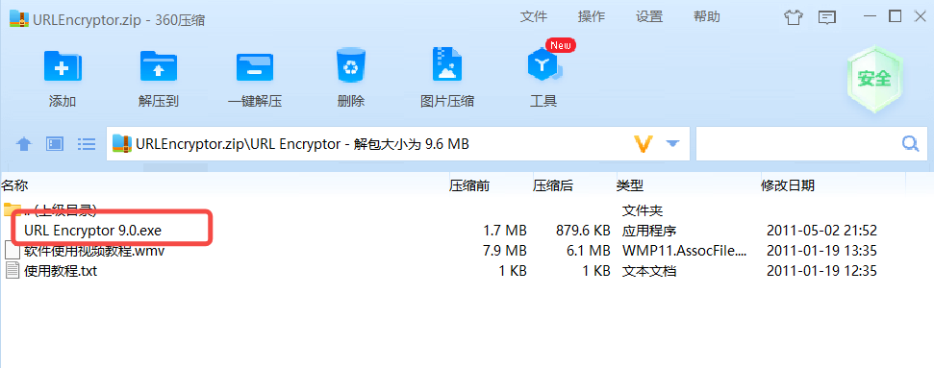The height and width of the screenshot is (368, 934).
Task: Select the 使用教程.txt file name
Action: tap(61, 272)
